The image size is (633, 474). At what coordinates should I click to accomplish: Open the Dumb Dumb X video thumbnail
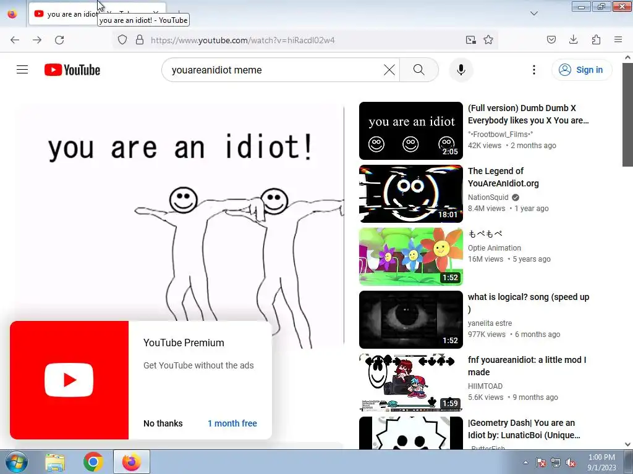411,131
